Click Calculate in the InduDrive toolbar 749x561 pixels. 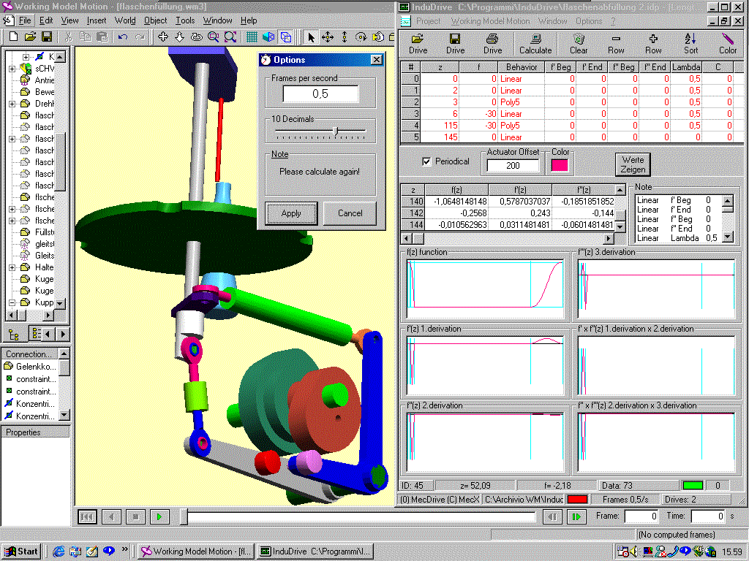click(x=535, y=44)
